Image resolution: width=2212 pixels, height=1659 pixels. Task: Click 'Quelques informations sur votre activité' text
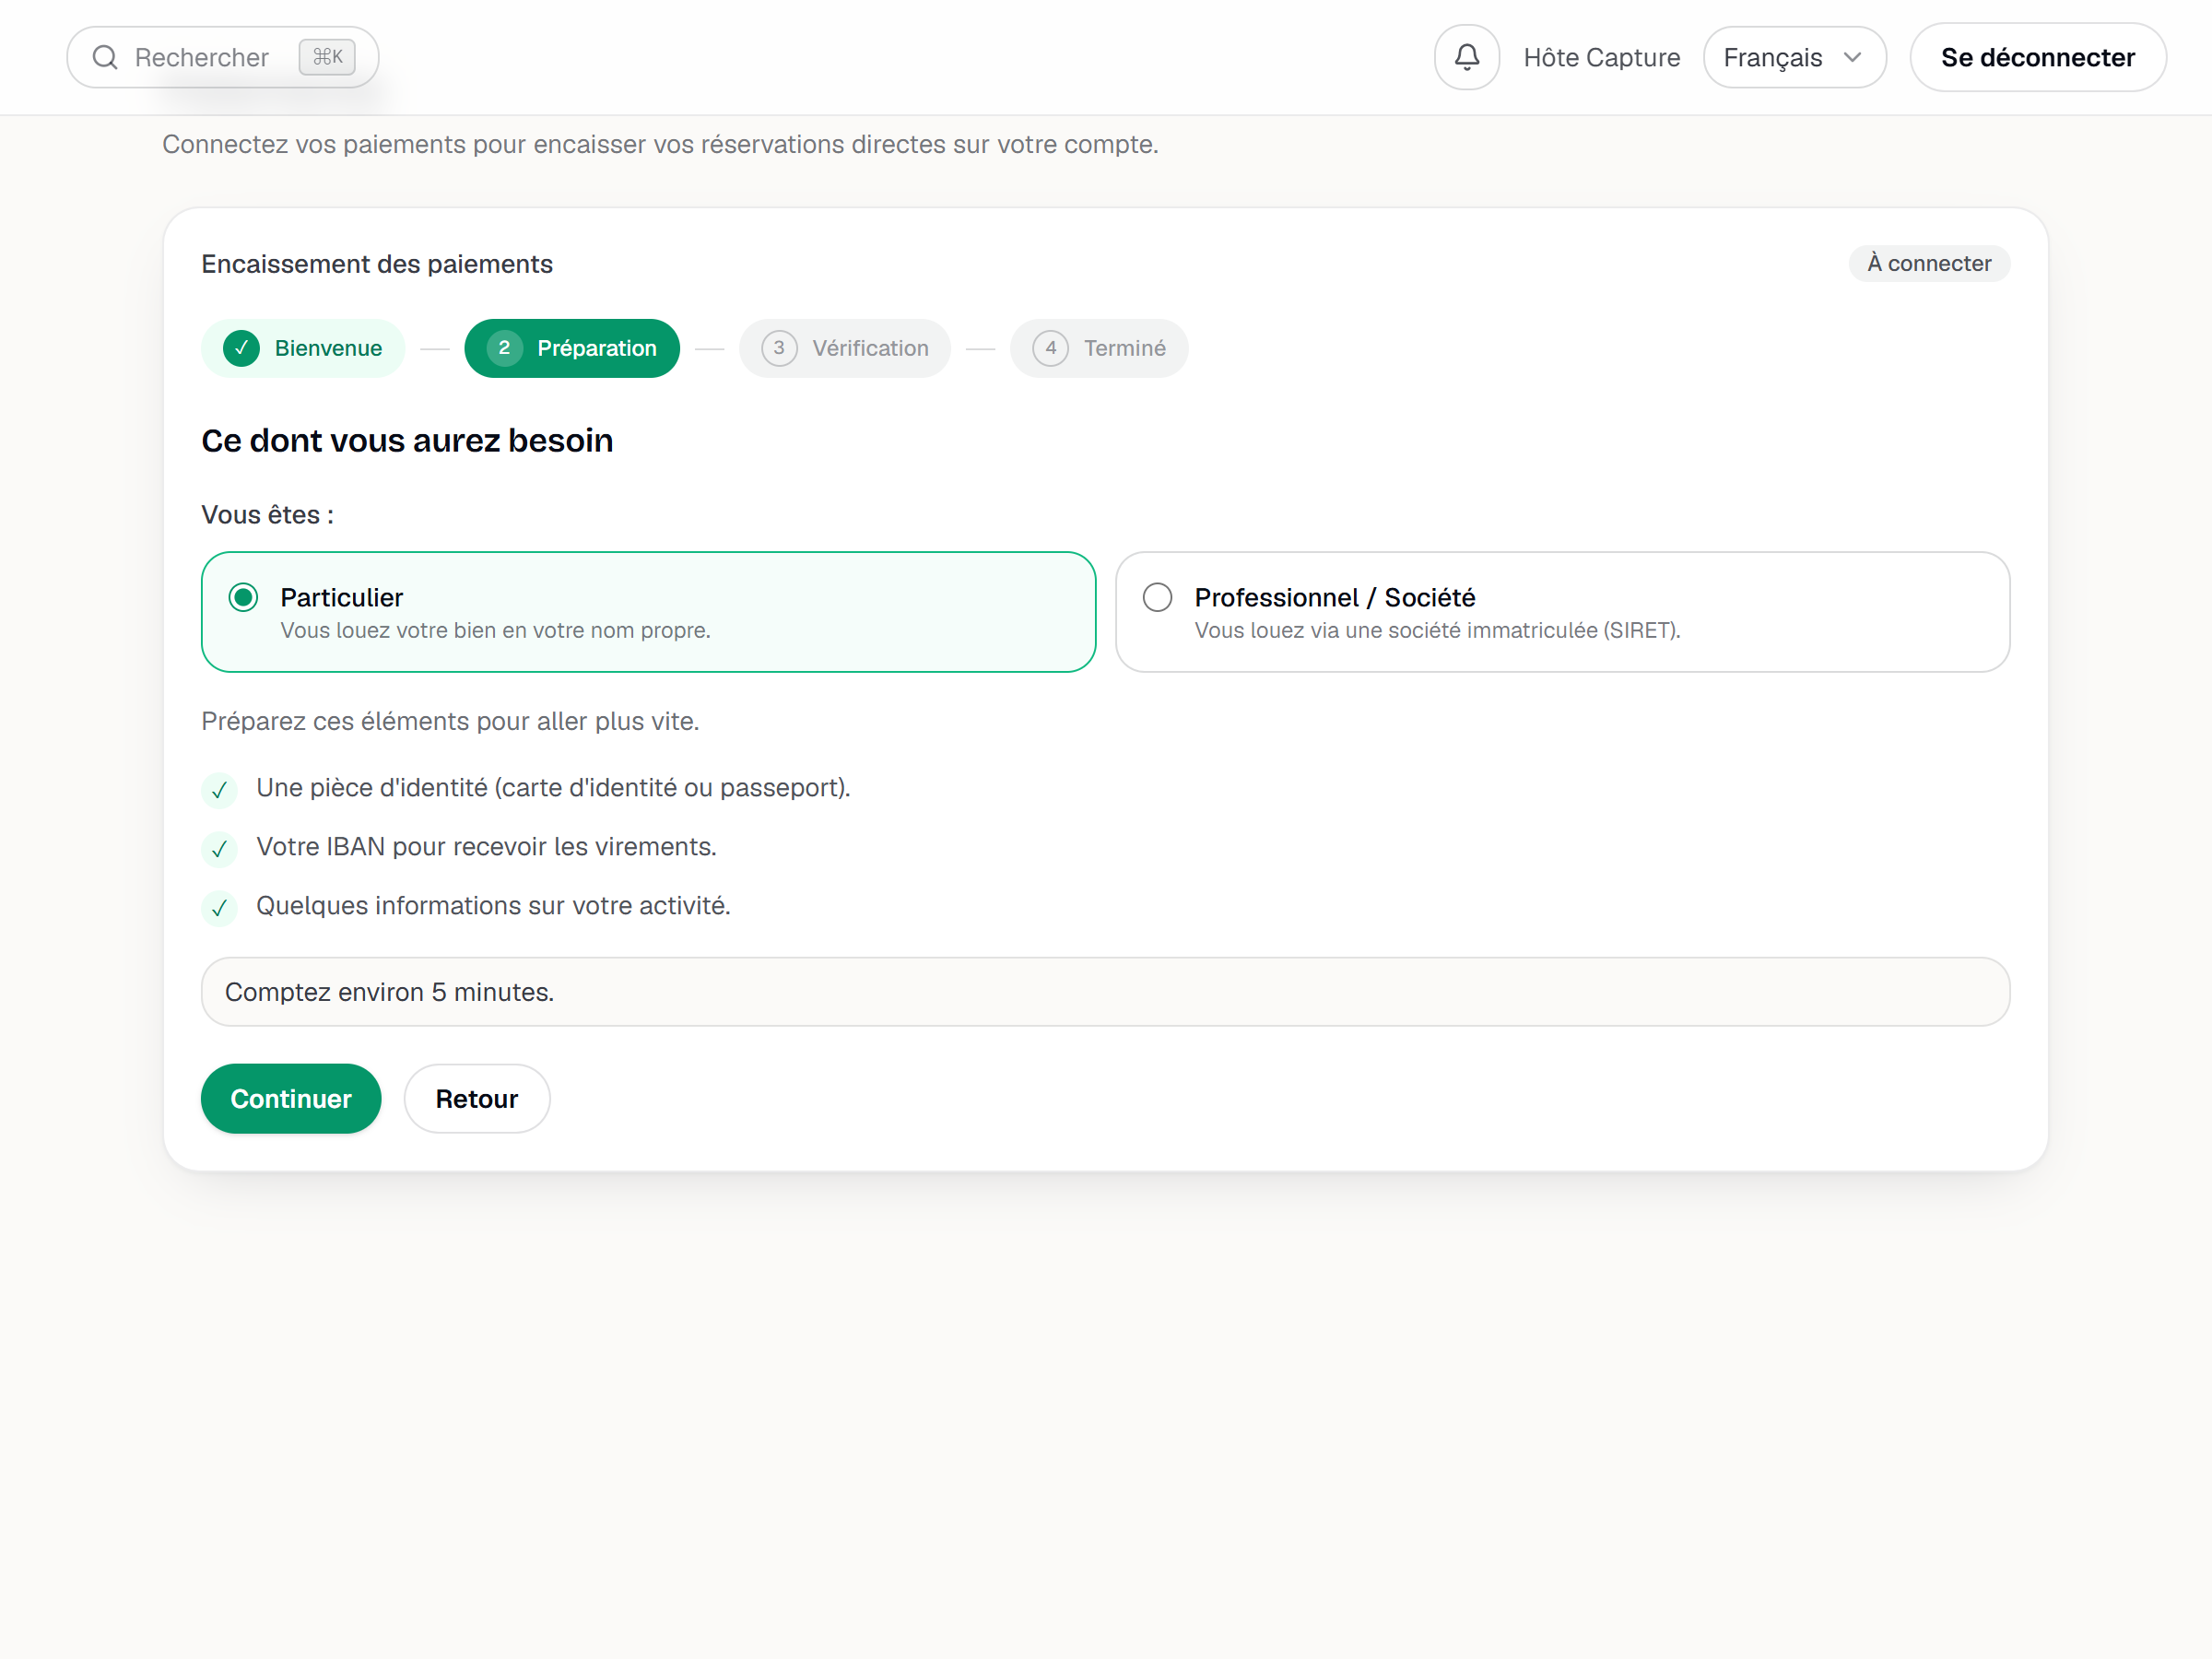[x=493, y=905]
